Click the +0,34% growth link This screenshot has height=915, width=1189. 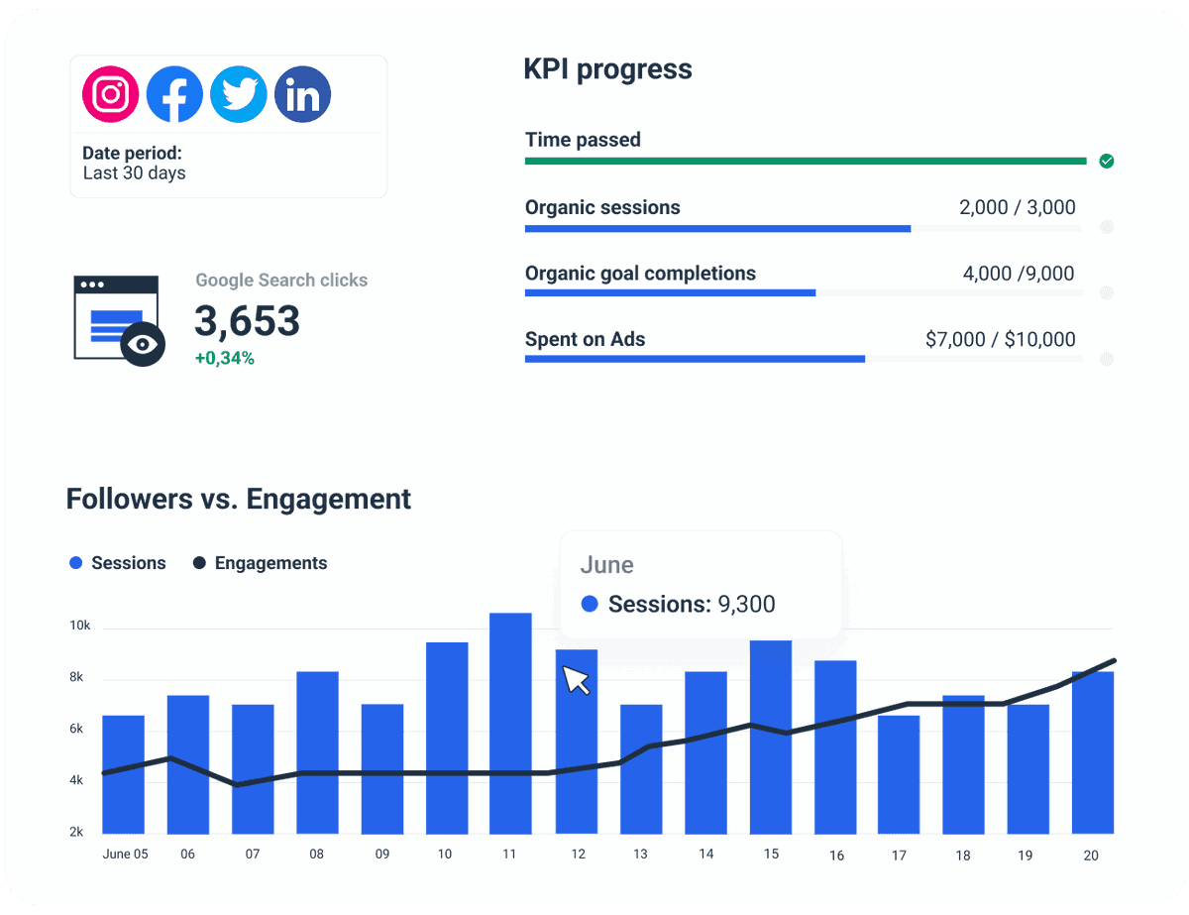(225, 356)
